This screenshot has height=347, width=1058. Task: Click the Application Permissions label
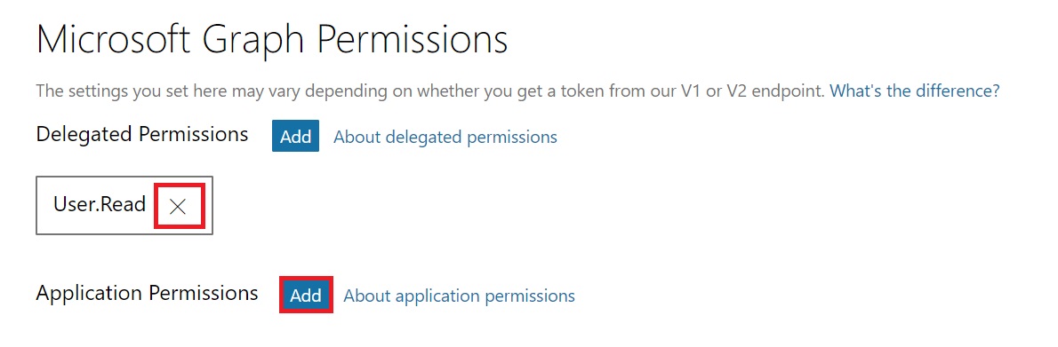[x=147, y=293]
